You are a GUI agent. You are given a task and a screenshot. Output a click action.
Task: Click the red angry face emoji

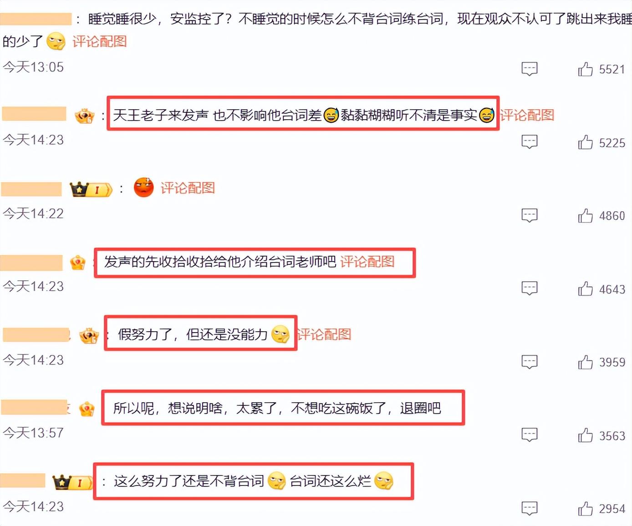[143, 187]
